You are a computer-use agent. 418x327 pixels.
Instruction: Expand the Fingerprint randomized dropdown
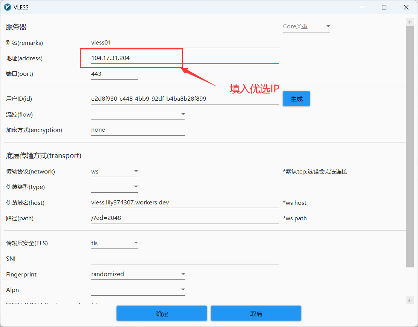pos(138,274)
